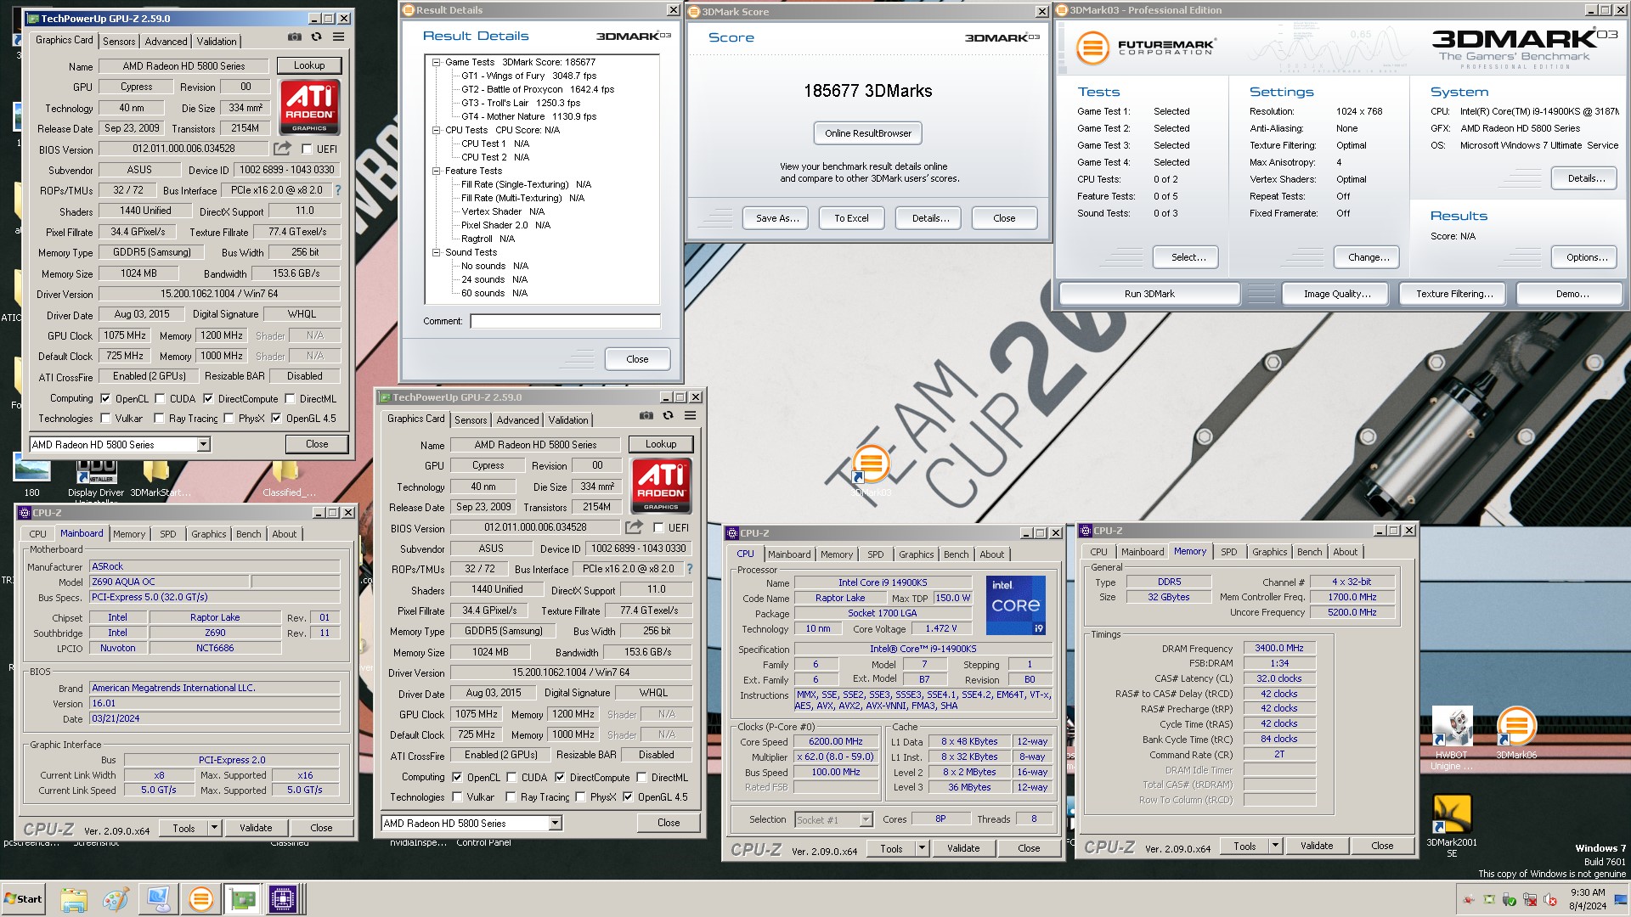
Task: Toggle OpenGL 4.5 checkbox in lower GPU-Z window
Action: (628, 796)
